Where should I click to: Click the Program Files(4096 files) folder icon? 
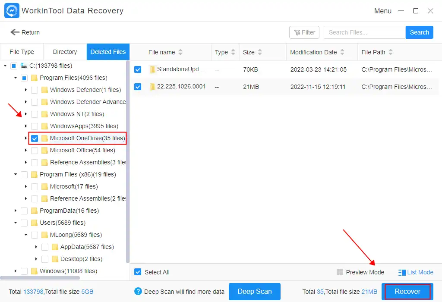click(34, 78)
